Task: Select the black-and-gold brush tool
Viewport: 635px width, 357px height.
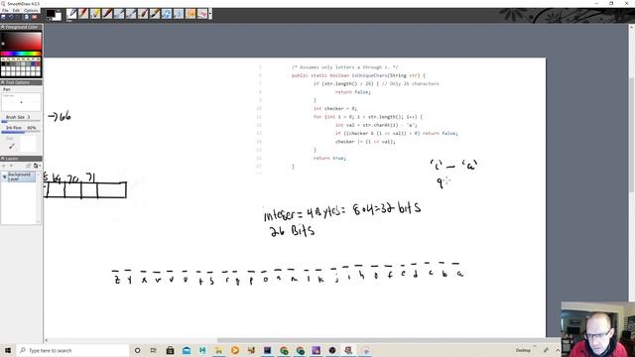Action: point(155,14)
